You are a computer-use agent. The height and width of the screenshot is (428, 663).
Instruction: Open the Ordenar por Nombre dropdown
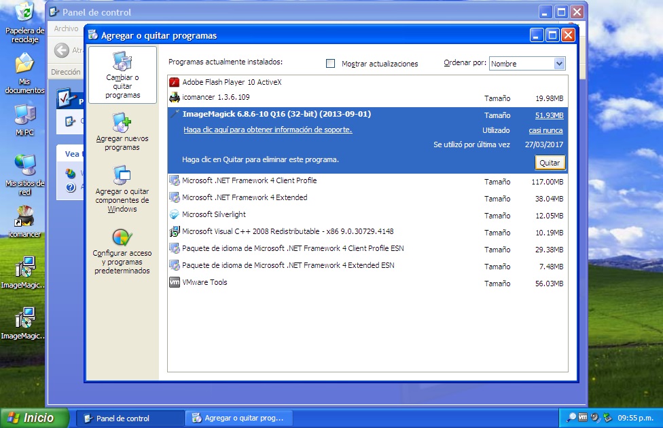tap(527, 63)
